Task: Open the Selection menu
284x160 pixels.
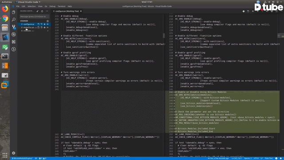Action: (32, 6)
